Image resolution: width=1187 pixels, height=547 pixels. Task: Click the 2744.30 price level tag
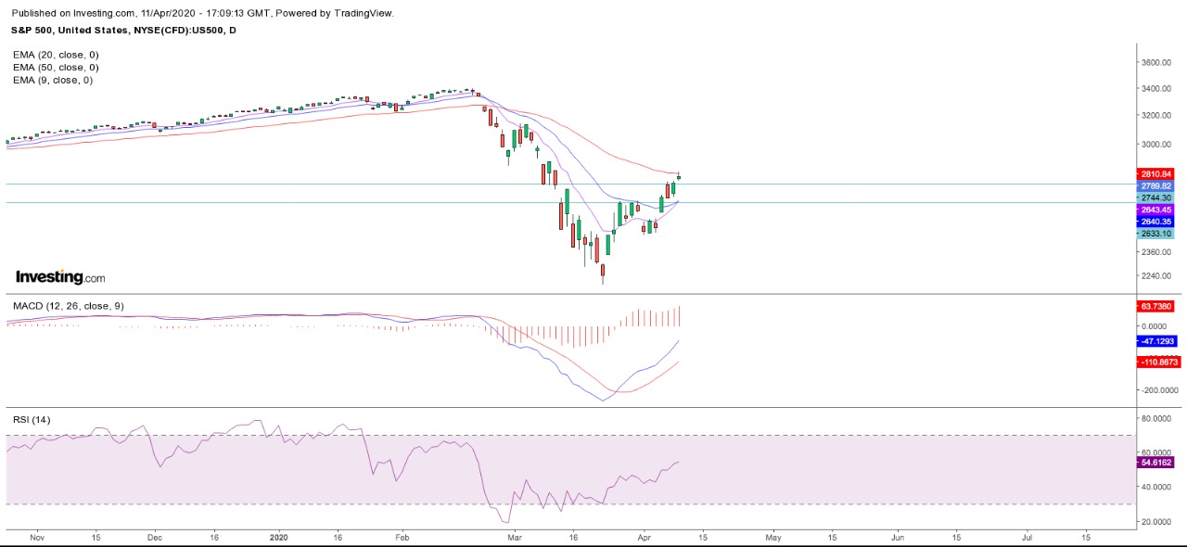pyautogui.click(x=1155, y=198)
